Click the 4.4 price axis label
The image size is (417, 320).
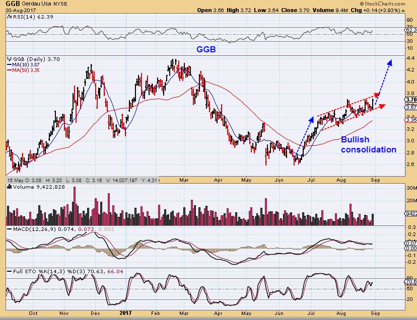point(410,58)
